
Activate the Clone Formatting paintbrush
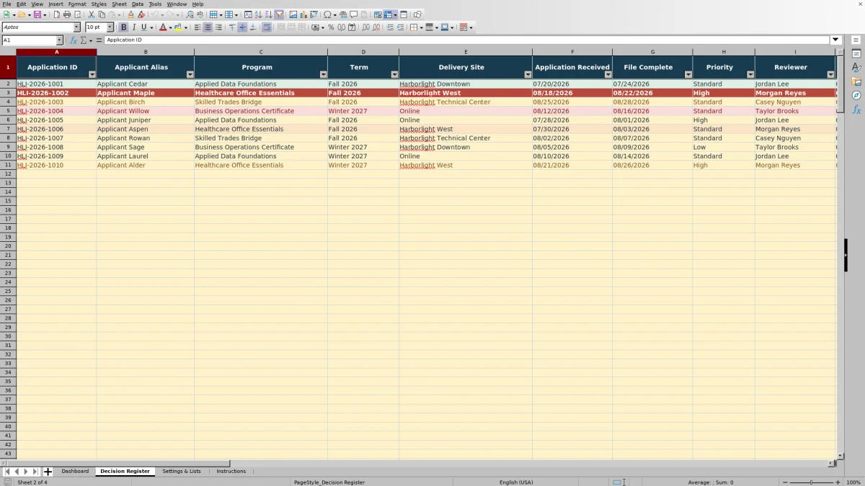(130, 14)
